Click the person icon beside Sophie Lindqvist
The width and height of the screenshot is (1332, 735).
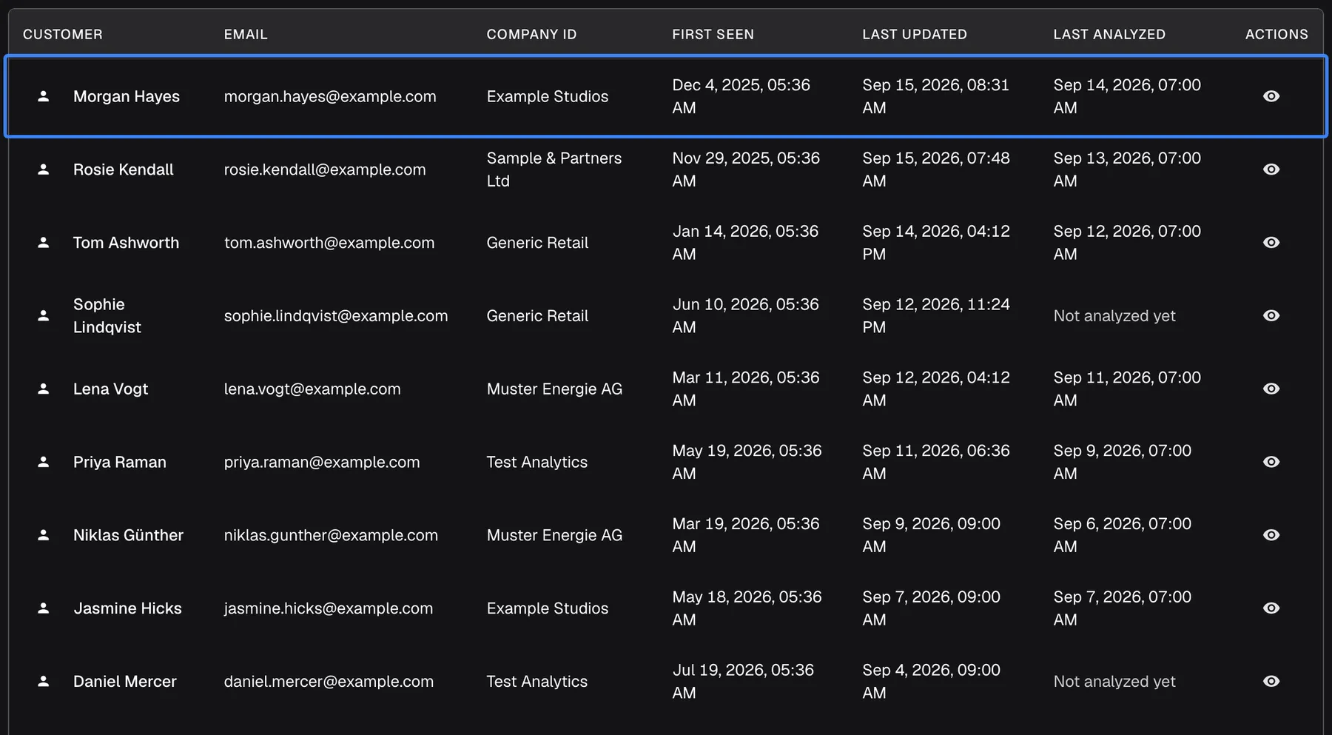click(44, 315)
